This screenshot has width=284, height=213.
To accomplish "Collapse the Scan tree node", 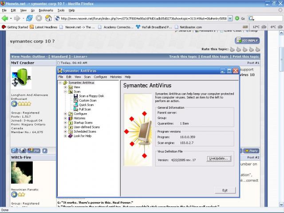I will 65,92.
